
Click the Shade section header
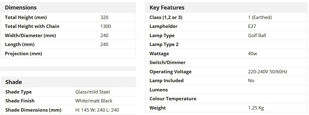tap(14, 82)
